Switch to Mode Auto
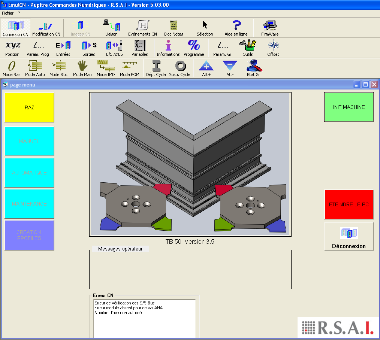The width and height of the screenshot is (380, 340). point(35,69)
